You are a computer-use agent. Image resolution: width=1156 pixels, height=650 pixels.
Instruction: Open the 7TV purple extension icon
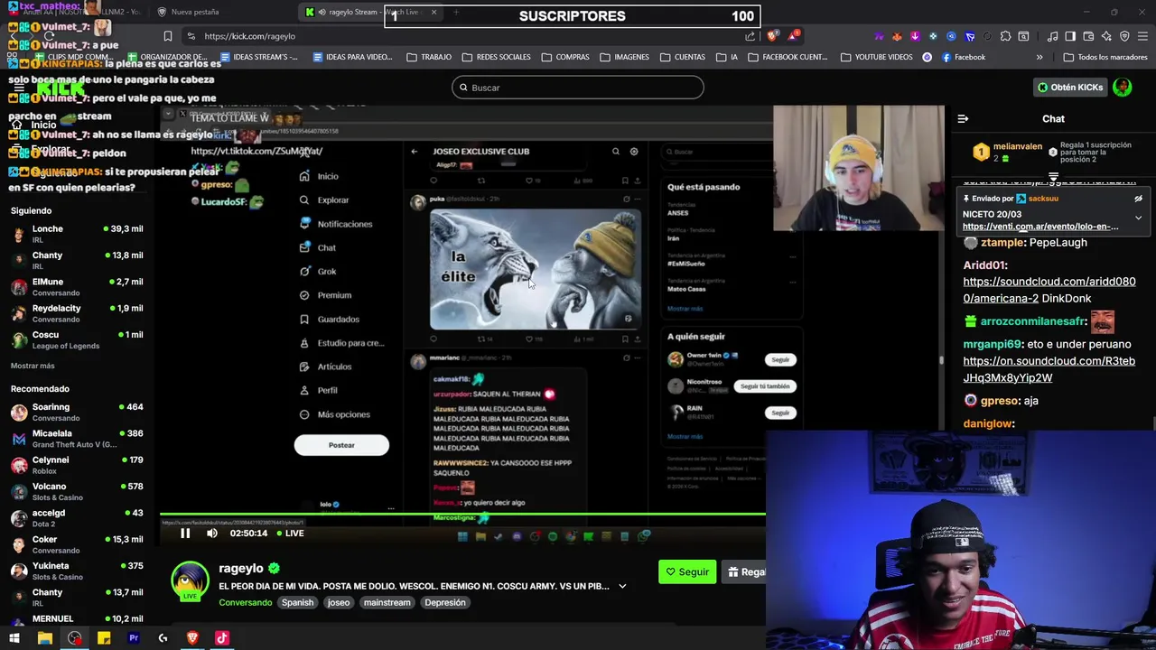pos(880,36)
